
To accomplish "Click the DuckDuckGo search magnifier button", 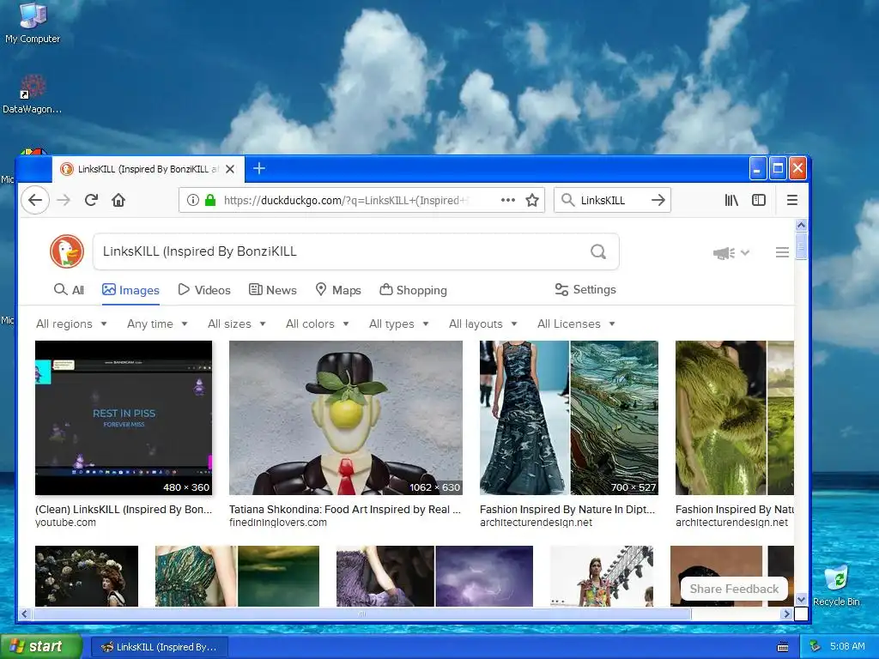I will 598,251.
